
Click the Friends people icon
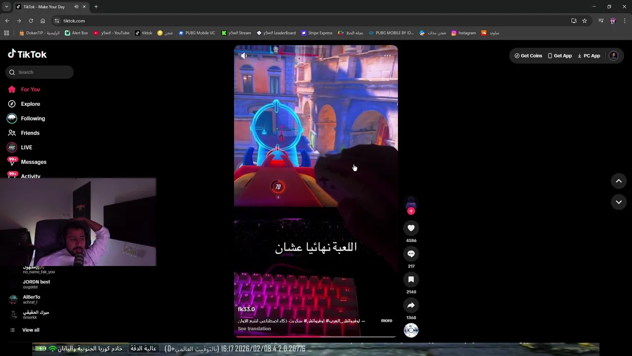tap(12, 133)
